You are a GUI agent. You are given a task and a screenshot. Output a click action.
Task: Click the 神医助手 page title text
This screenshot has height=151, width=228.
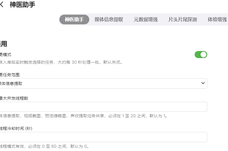[23, 5]
